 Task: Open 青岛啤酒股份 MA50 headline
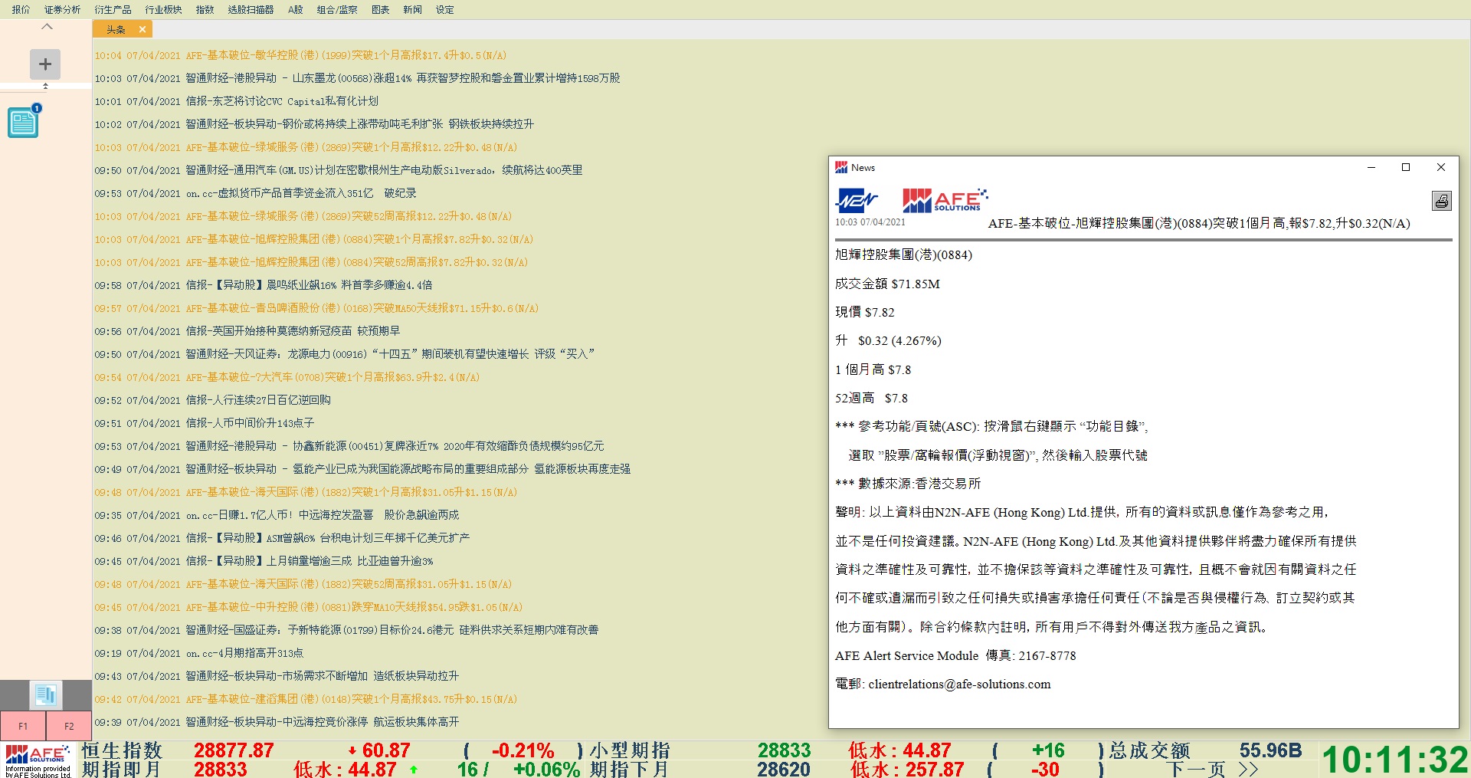[316, 308]
